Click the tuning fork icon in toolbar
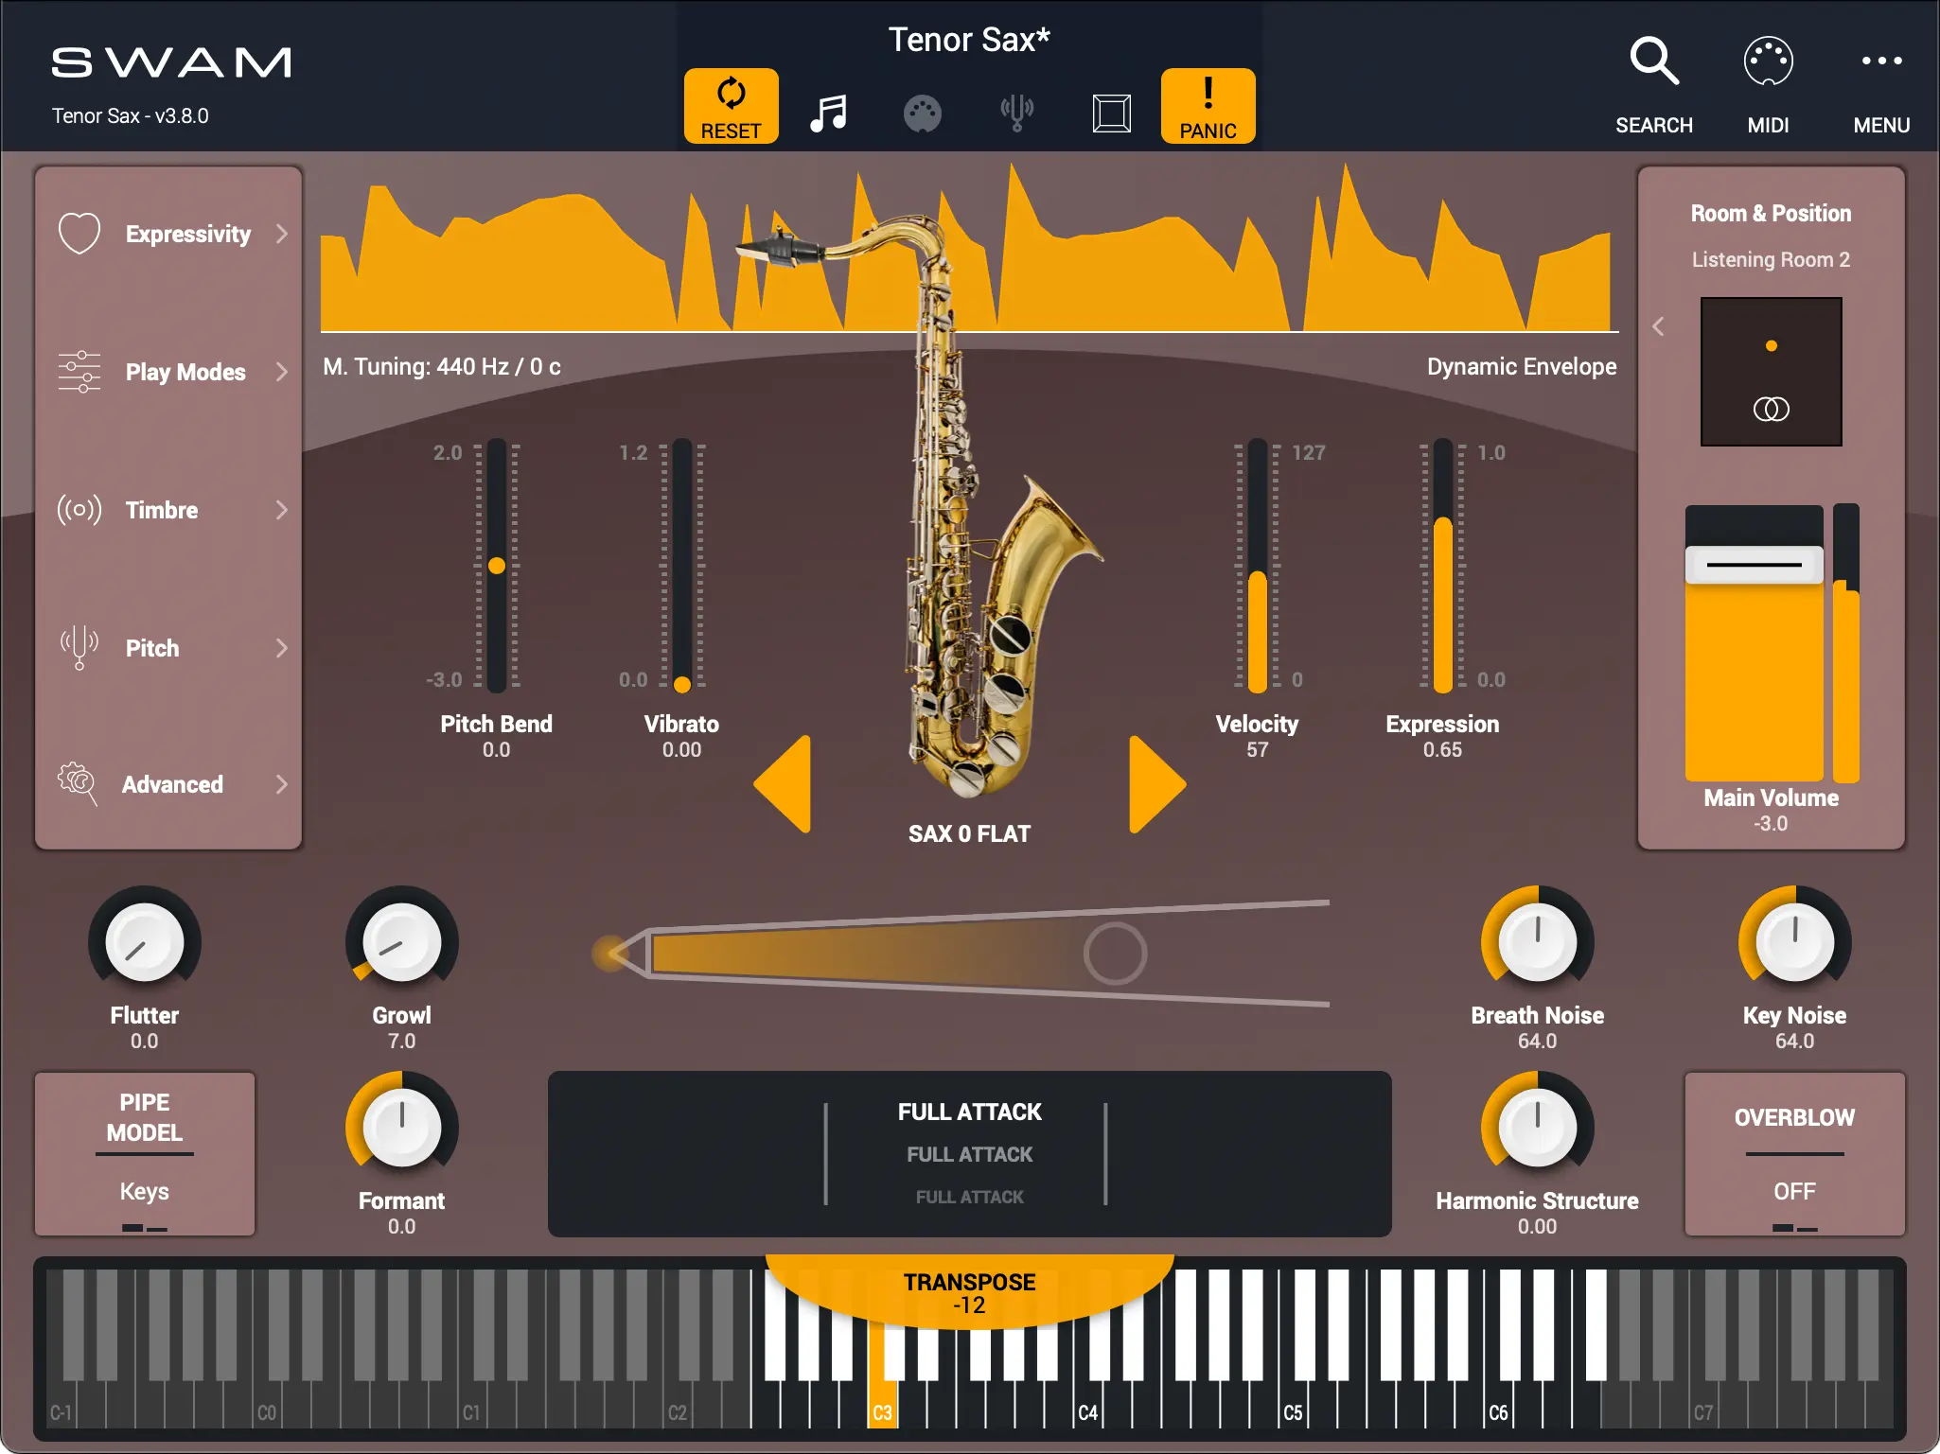 coord(1016,113)
